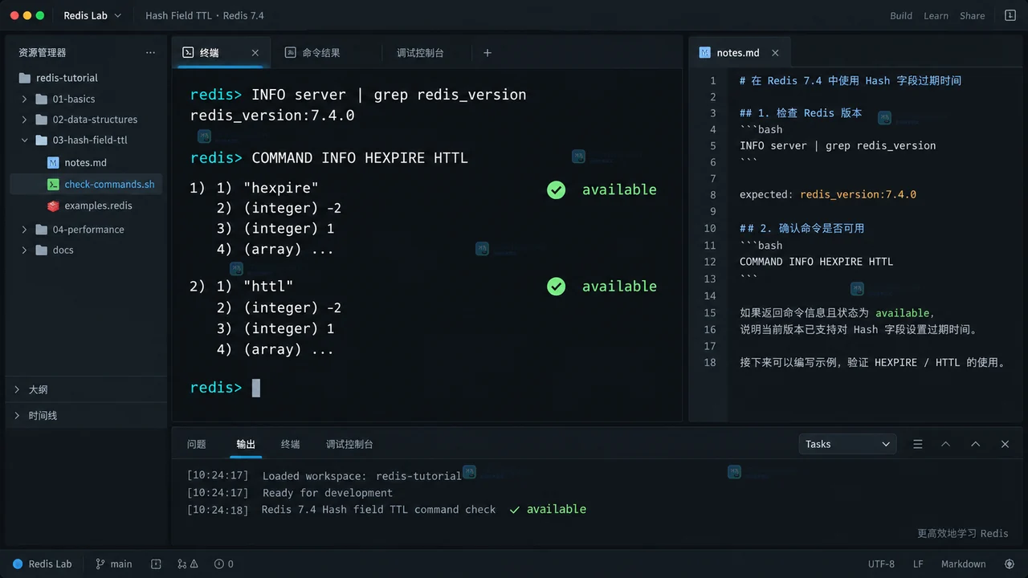Open the bottom panel 调试控制台 tab
Viewport: 1028px width, 578px height.
pos(349,444)
